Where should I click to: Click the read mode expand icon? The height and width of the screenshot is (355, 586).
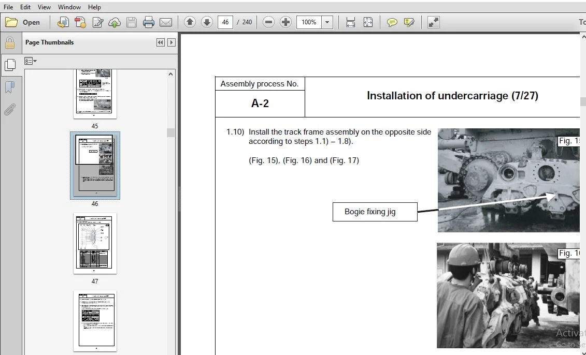[434, 22]
